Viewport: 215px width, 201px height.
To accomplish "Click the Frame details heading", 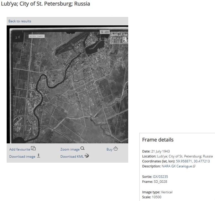I will point(158,140).
